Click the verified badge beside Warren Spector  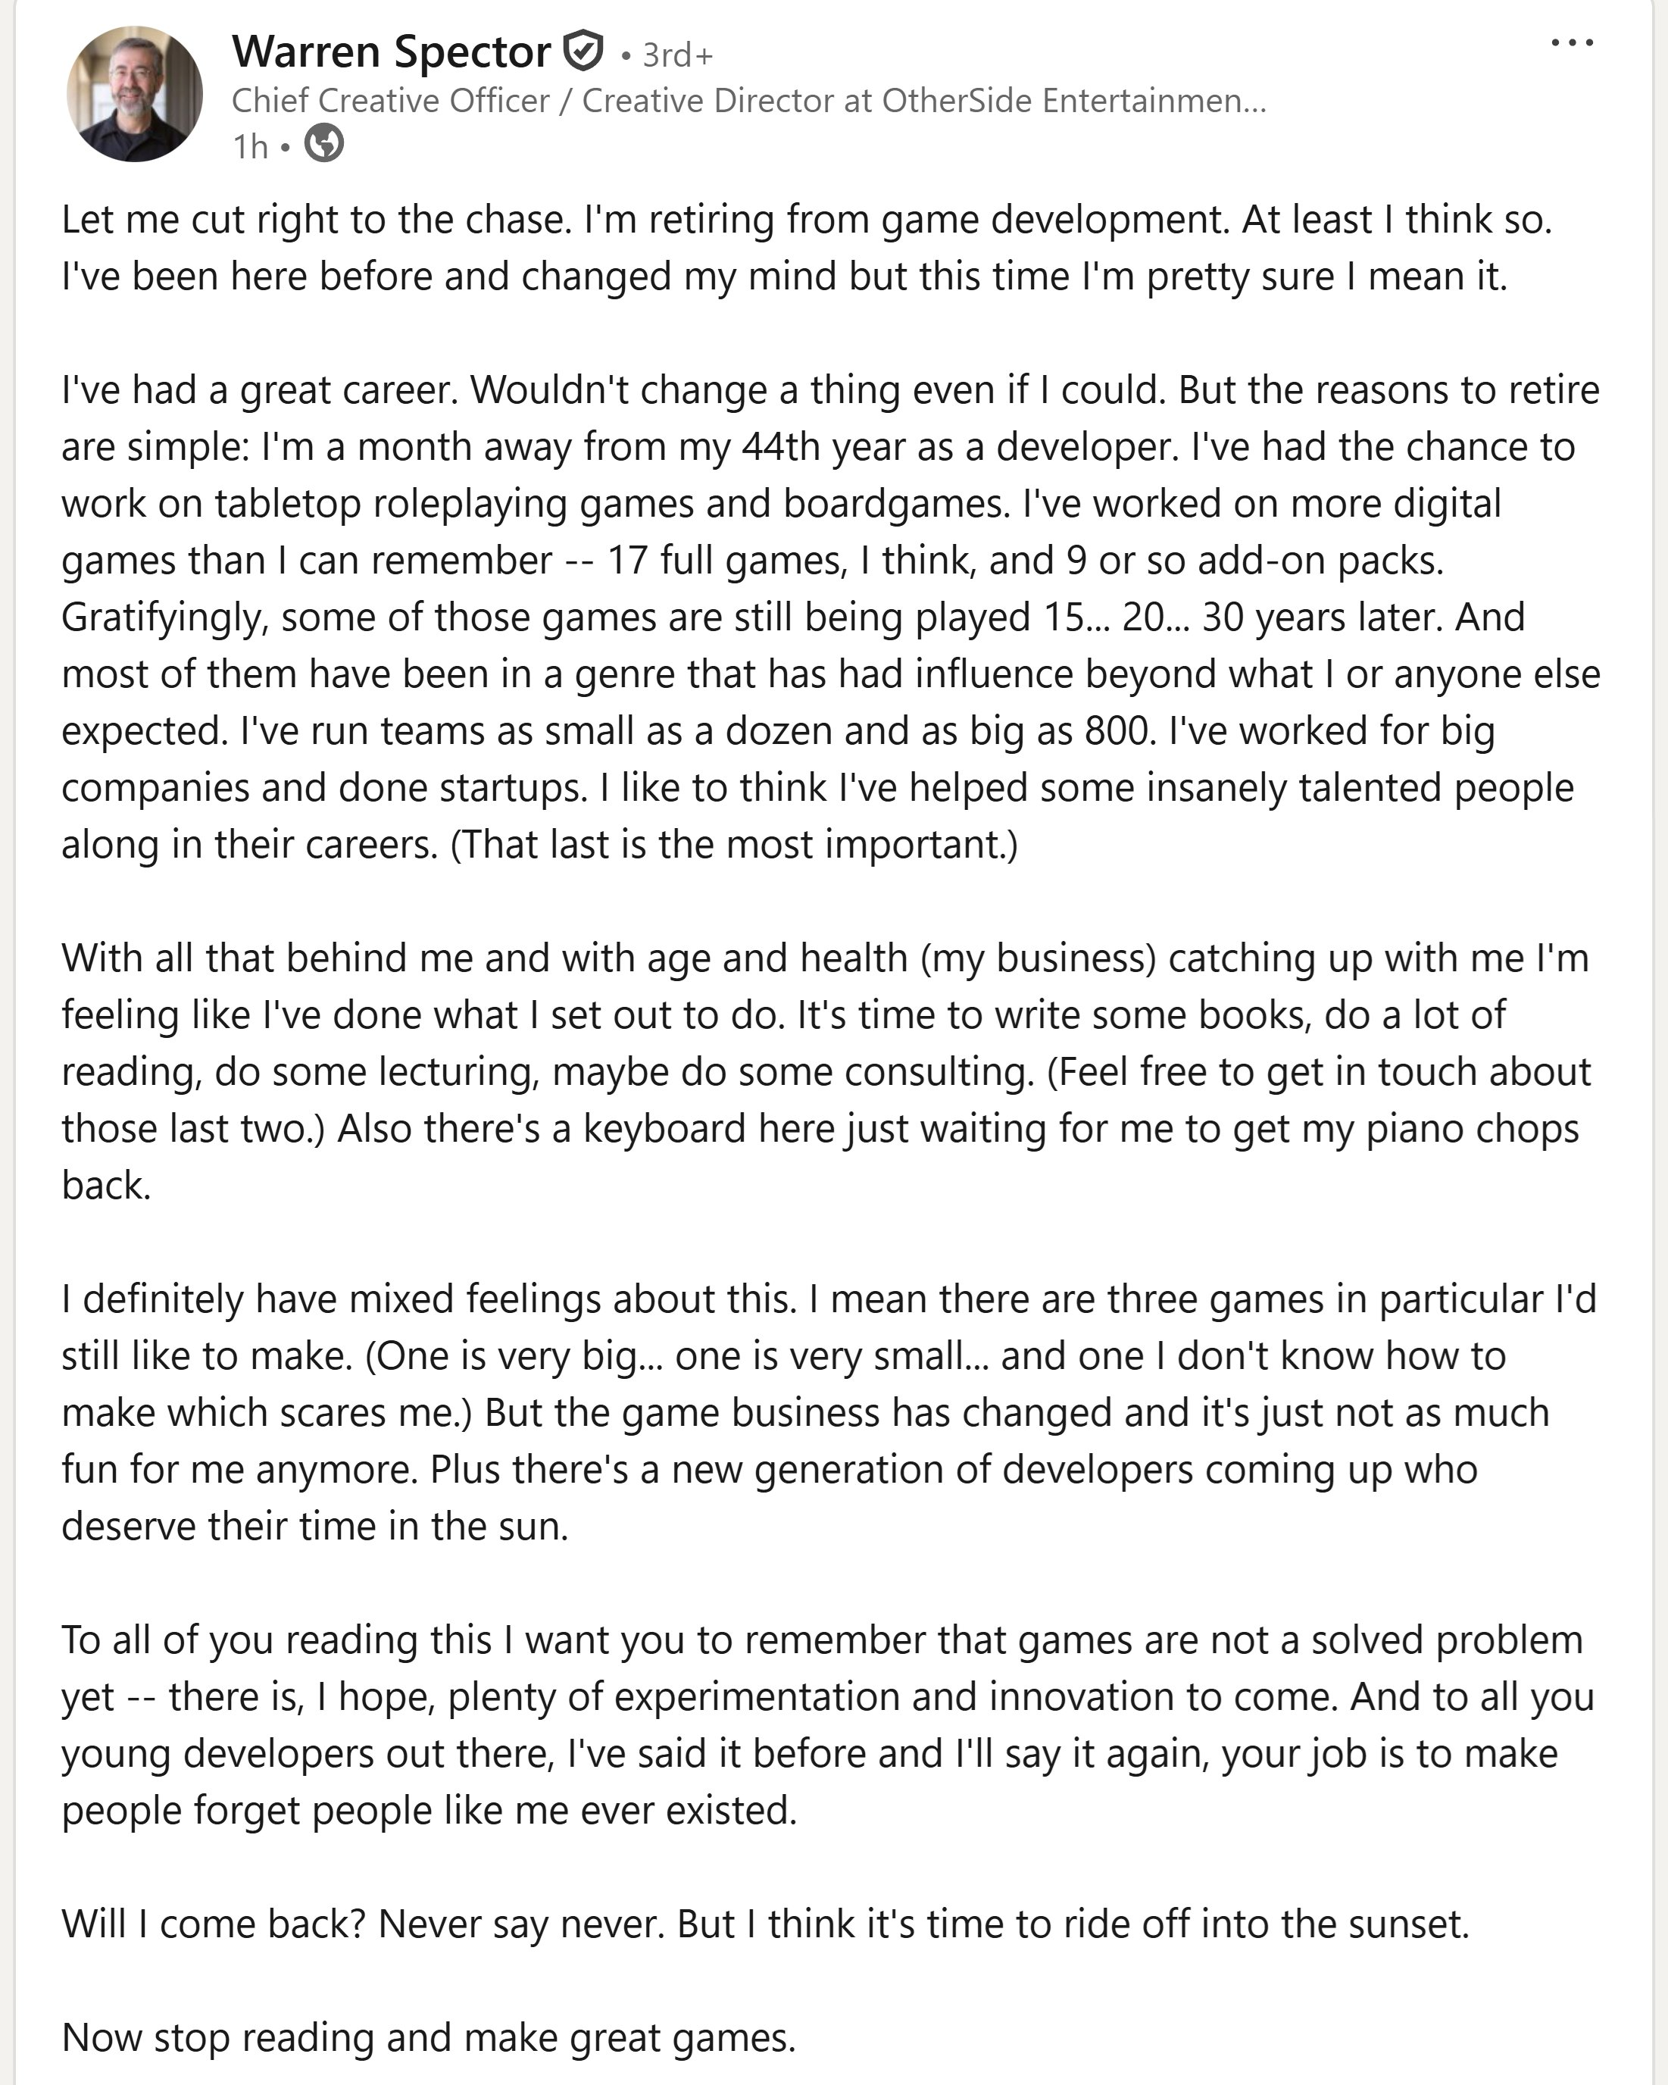coord(583,50)
